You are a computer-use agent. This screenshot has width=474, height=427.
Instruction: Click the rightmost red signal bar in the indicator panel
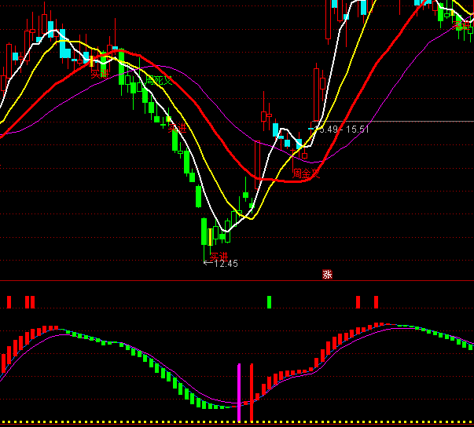(376, 302)
